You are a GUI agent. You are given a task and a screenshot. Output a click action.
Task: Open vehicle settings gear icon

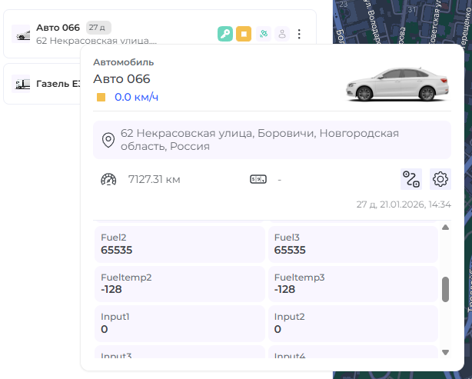click(440, 179)
